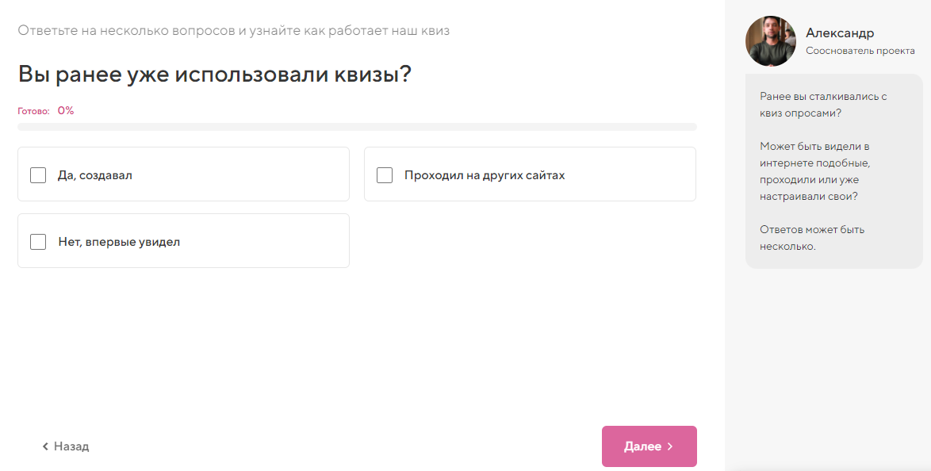Select the Да, создавал answer card
This screenshot has height=471, width=931.
[x=182, y=174]
